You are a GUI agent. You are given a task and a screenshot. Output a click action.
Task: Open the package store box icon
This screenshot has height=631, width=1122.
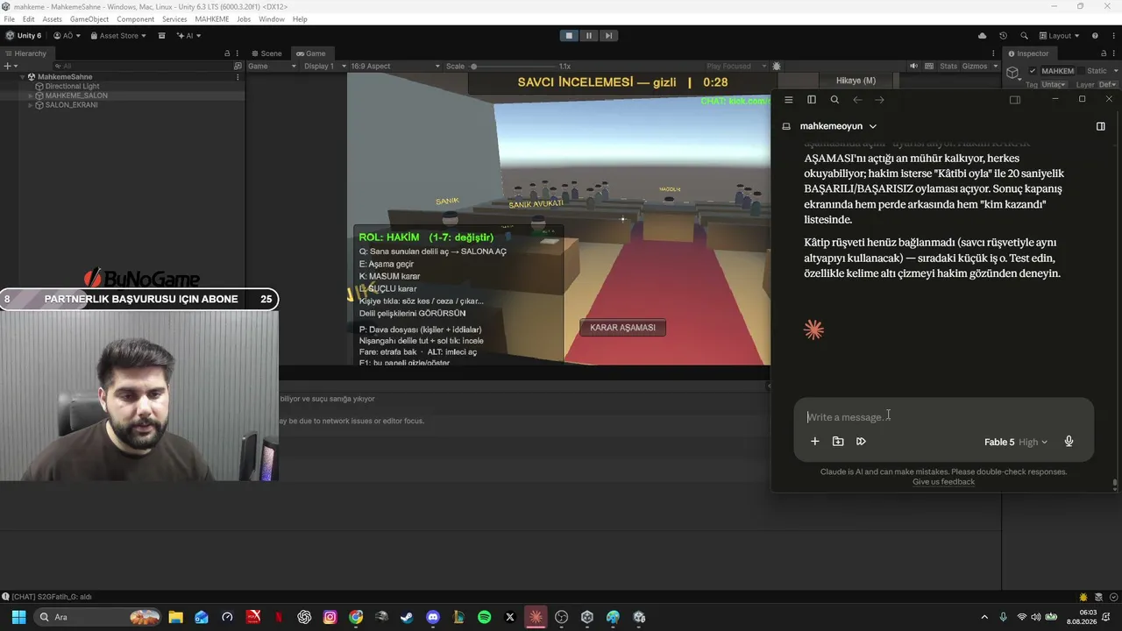tap(161, 36)
